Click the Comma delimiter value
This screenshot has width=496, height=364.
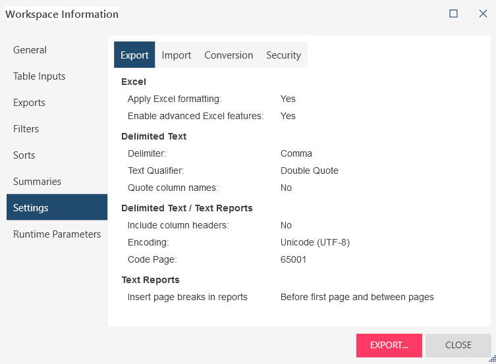[x=296, y=153]
